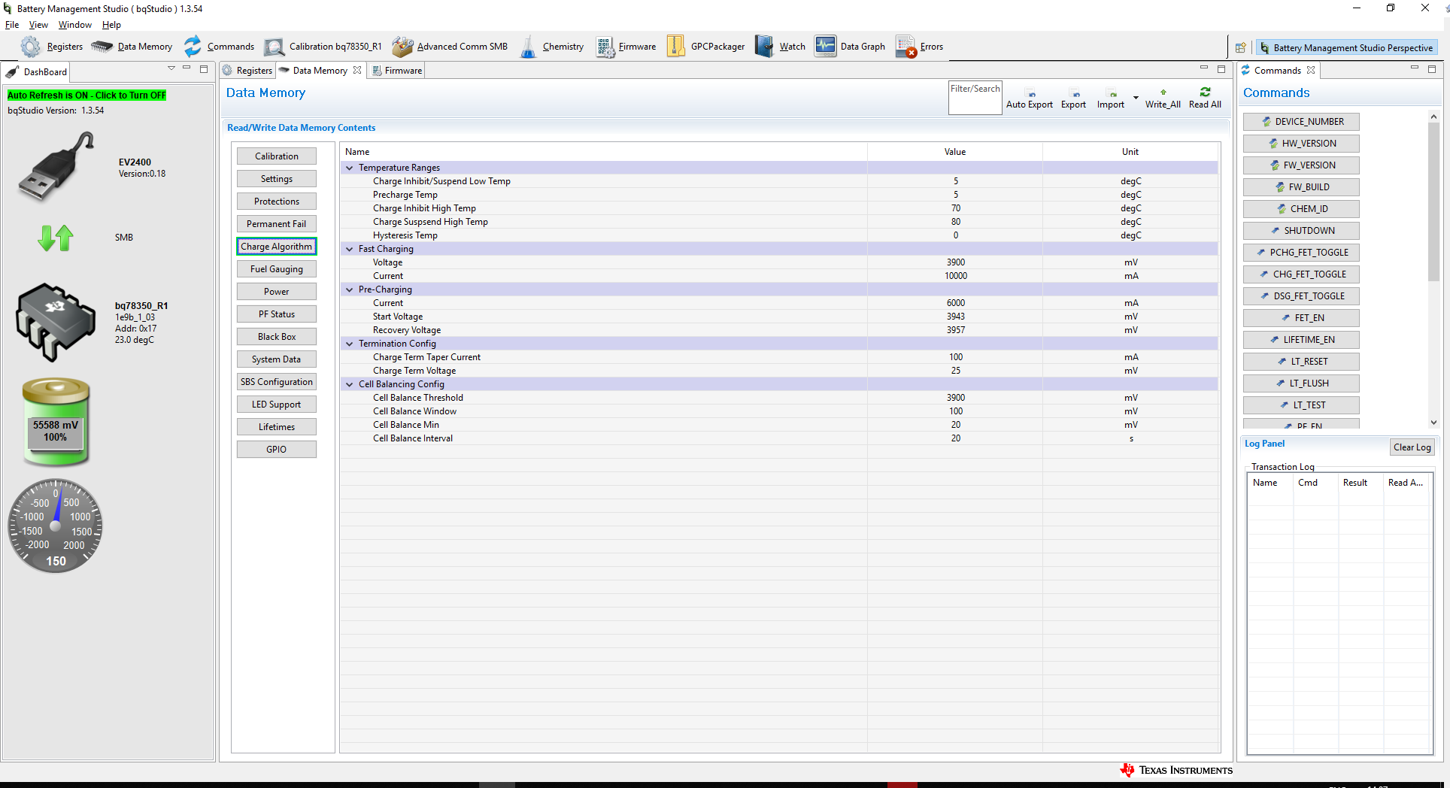Click the Export icon
Viewport: 1450px width, 788px height.
click(1075, 95)
